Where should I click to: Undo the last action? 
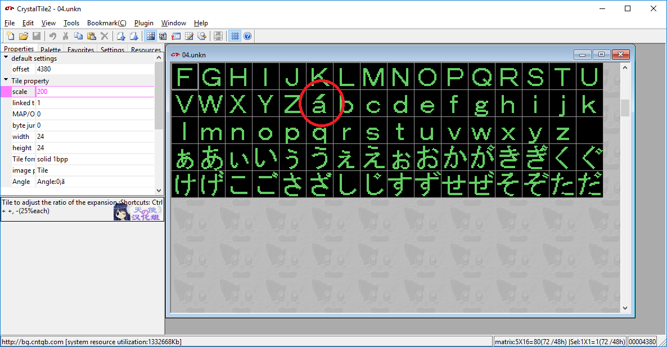coord(52,36)
